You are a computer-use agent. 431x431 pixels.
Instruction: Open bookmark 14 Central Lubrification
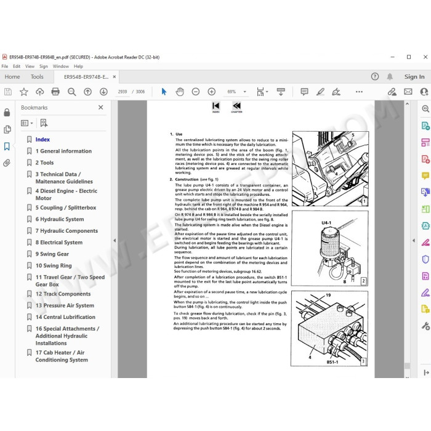pyautogui.click(x=65, y=317)
